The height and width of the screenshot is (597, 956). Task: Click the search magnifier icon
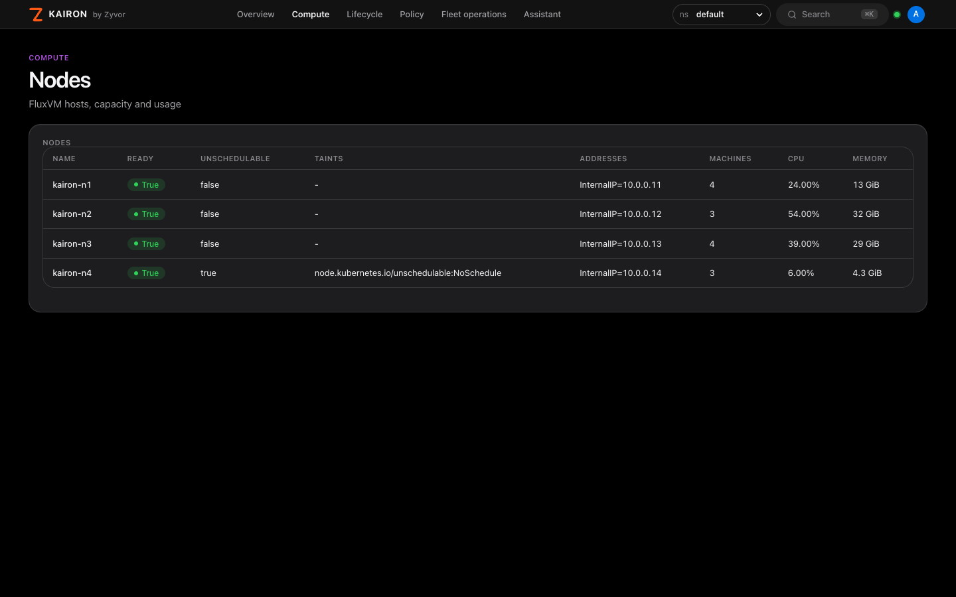[792, 15]
